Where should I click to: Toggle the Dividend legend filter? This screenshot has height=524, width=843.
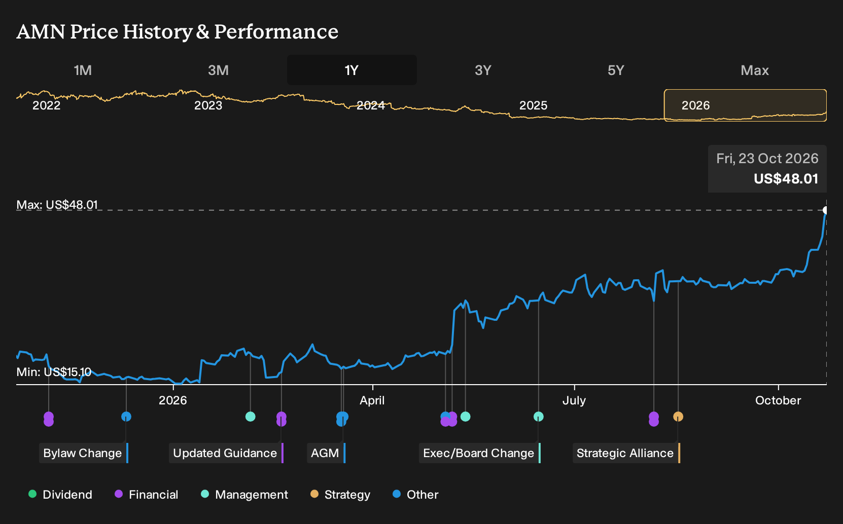[x=60, y=495]
